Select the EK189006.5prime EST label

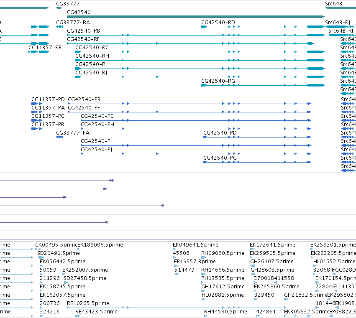100,245
